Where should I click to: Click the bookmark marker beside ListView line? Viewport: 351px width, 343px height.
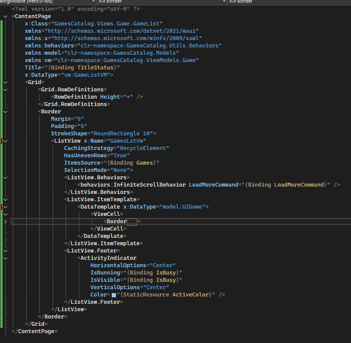(2, 140)
